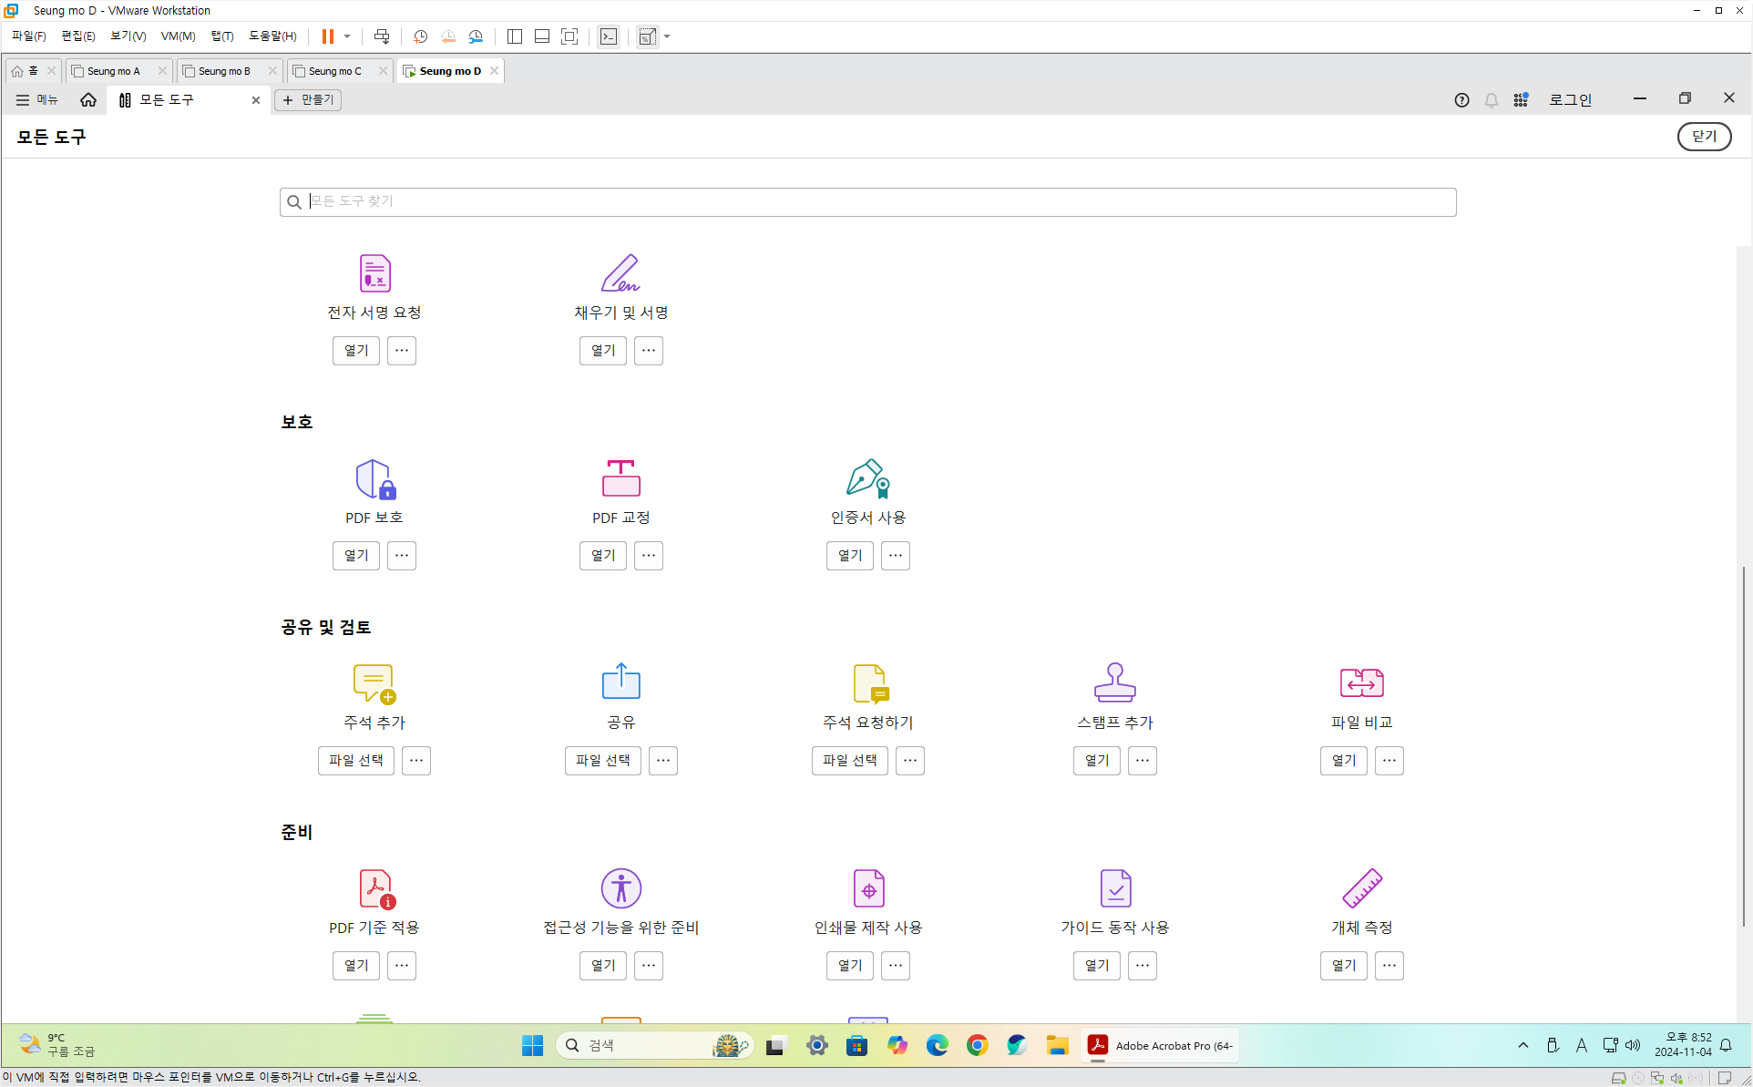The image size is (1753, 1087).
Task: Click the 파일 비교 compare icon
Action: [1361, 682]
